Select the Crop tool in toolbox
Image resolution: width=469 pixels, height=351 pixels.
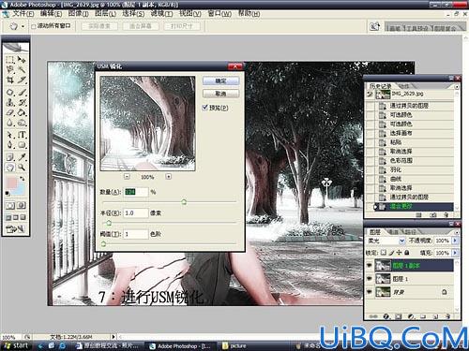(x=10, y=80)
